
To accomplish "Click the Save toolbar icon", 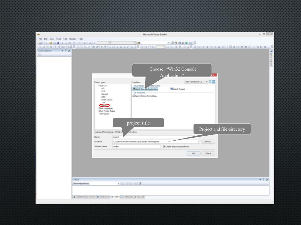I will click(54, 43).
